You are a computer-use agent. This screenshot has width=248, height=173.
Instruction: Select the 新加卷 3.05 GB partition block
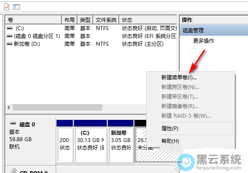point(121,141)
